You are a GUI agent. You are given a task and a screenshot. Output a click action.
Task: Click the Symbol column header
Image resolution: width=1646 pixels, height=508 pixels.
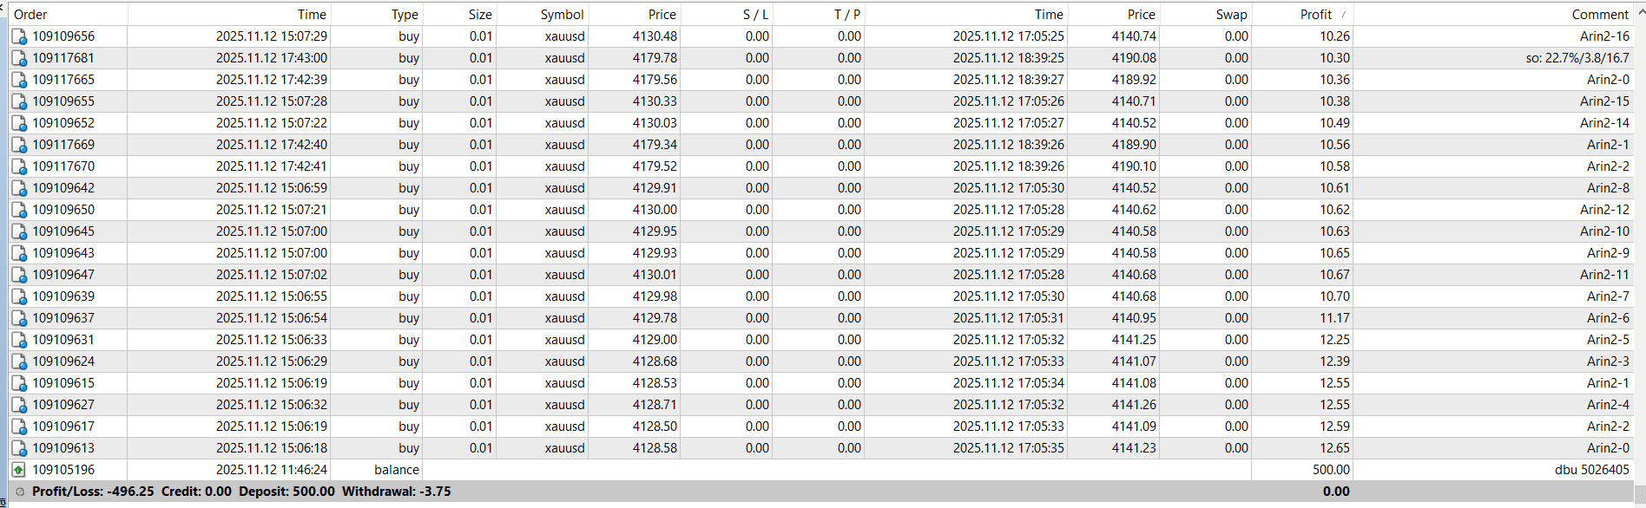click(x=562, y=15)
